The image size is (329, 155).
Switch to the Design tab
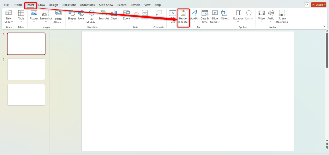point(53,5)
